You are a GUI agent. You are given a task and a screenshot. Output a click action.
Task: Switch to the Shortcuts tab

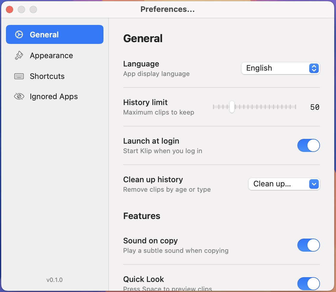point(47,76)
